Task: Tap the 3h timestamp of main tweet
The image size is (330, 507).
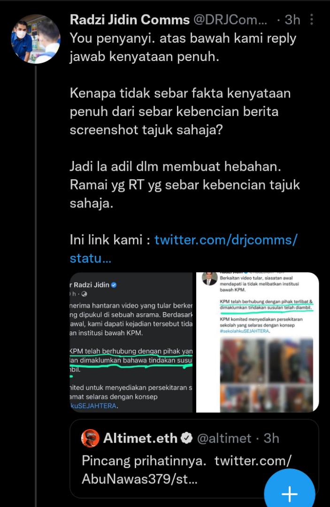Action: click(292, 20)
